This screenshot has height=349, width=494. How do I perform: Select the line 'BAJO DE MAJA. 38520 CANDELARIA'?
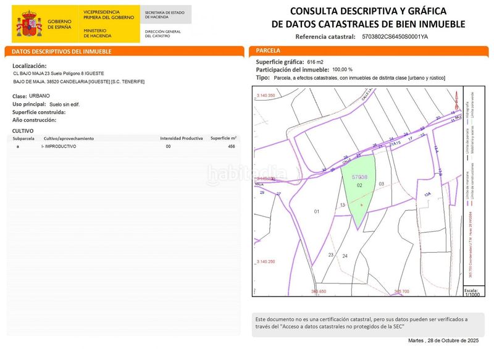(79, 82)
